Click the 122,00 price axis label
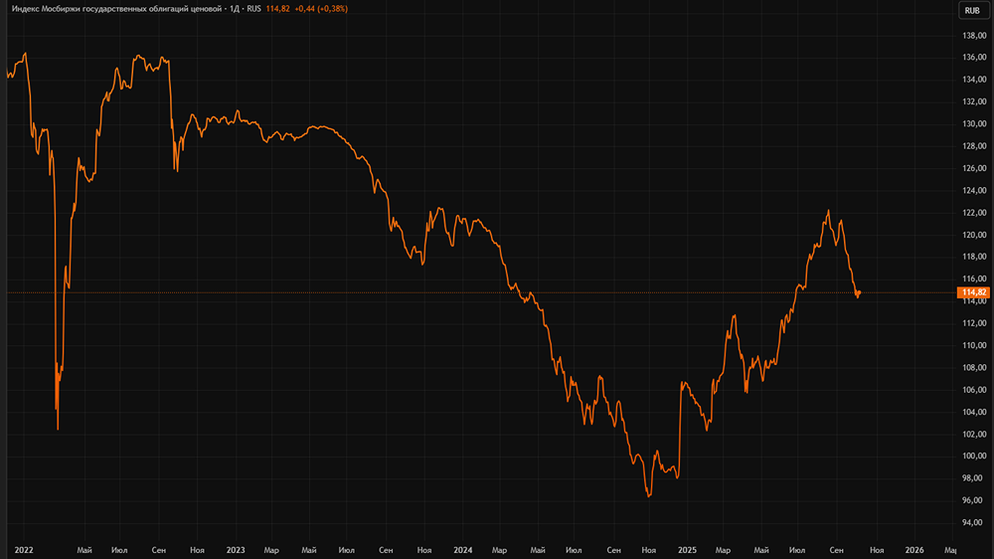This screenshot has height=559, width=994. coord(974,213)
